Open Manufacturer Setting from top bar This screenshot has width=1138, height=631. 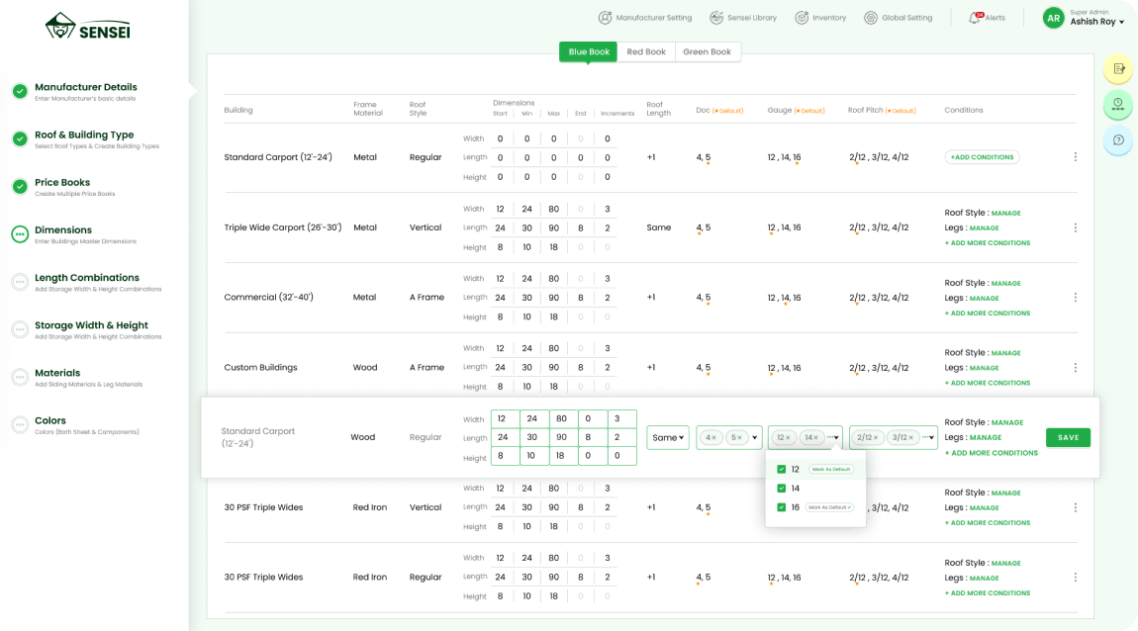pos(644,18)
